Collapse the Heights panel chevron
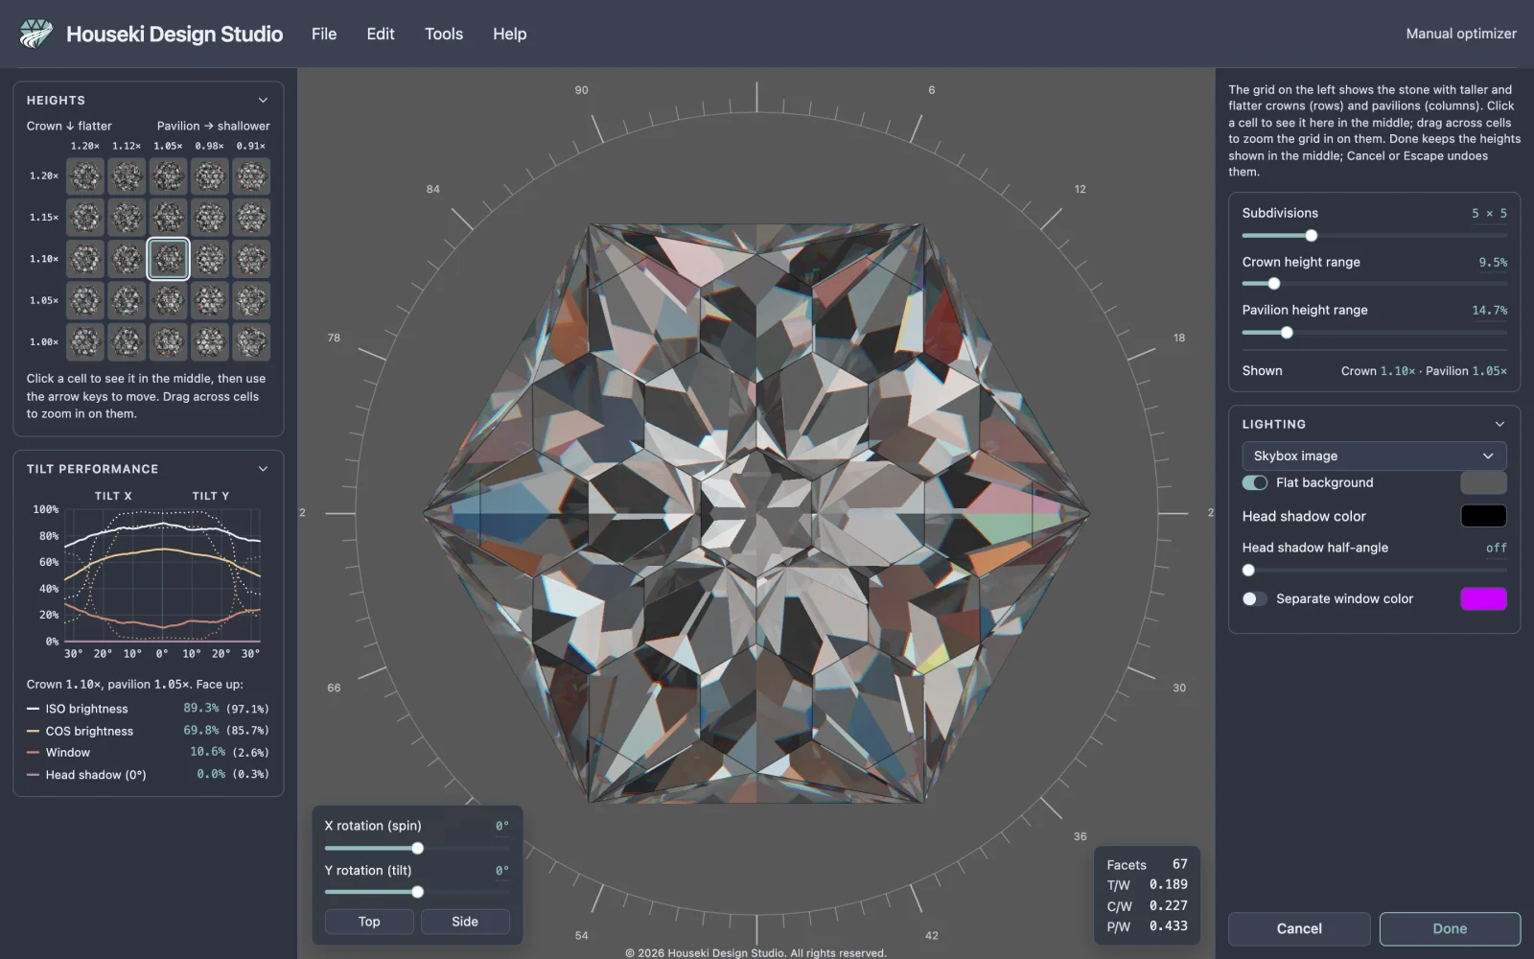 [263, 100]
